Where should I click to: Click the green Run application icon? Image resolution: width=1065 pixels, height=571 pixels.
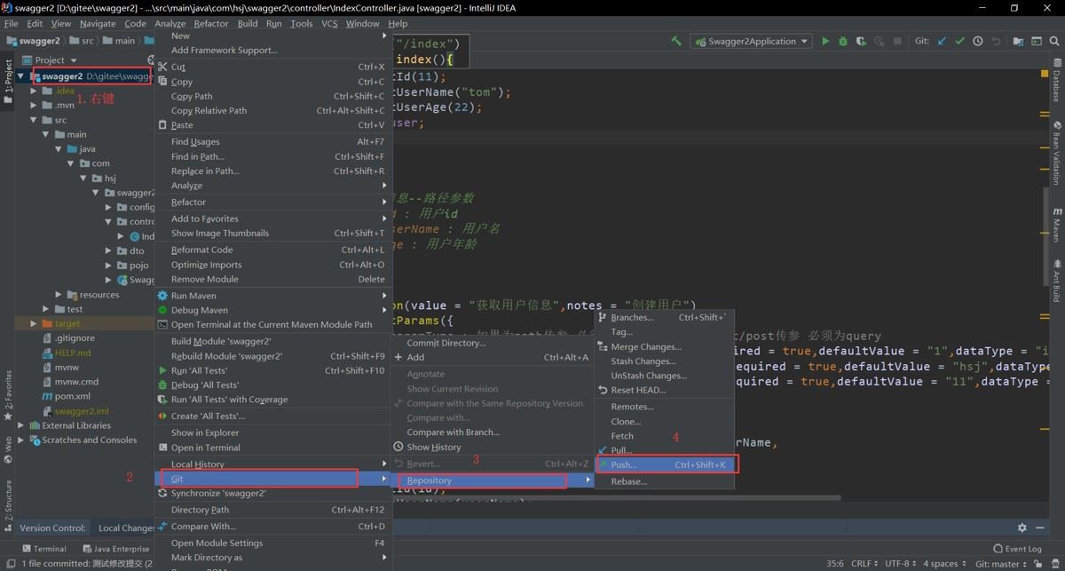pyautogui.click(x=825, y=41)
